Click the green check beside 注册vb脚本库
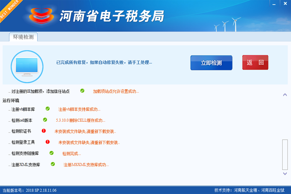 [x=48, y=108]
